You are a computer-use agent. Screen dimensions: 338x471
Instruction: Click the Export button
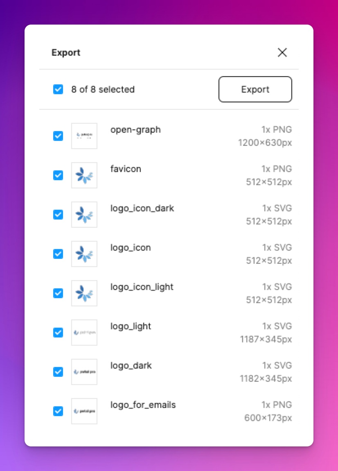[255, 89]
